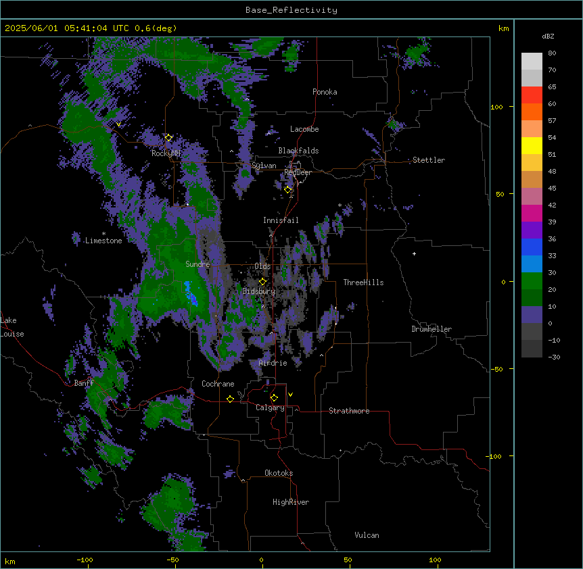This screenshot has height=569, width=583.
Task: Click the Strathmore label
Action: (349, 411)
